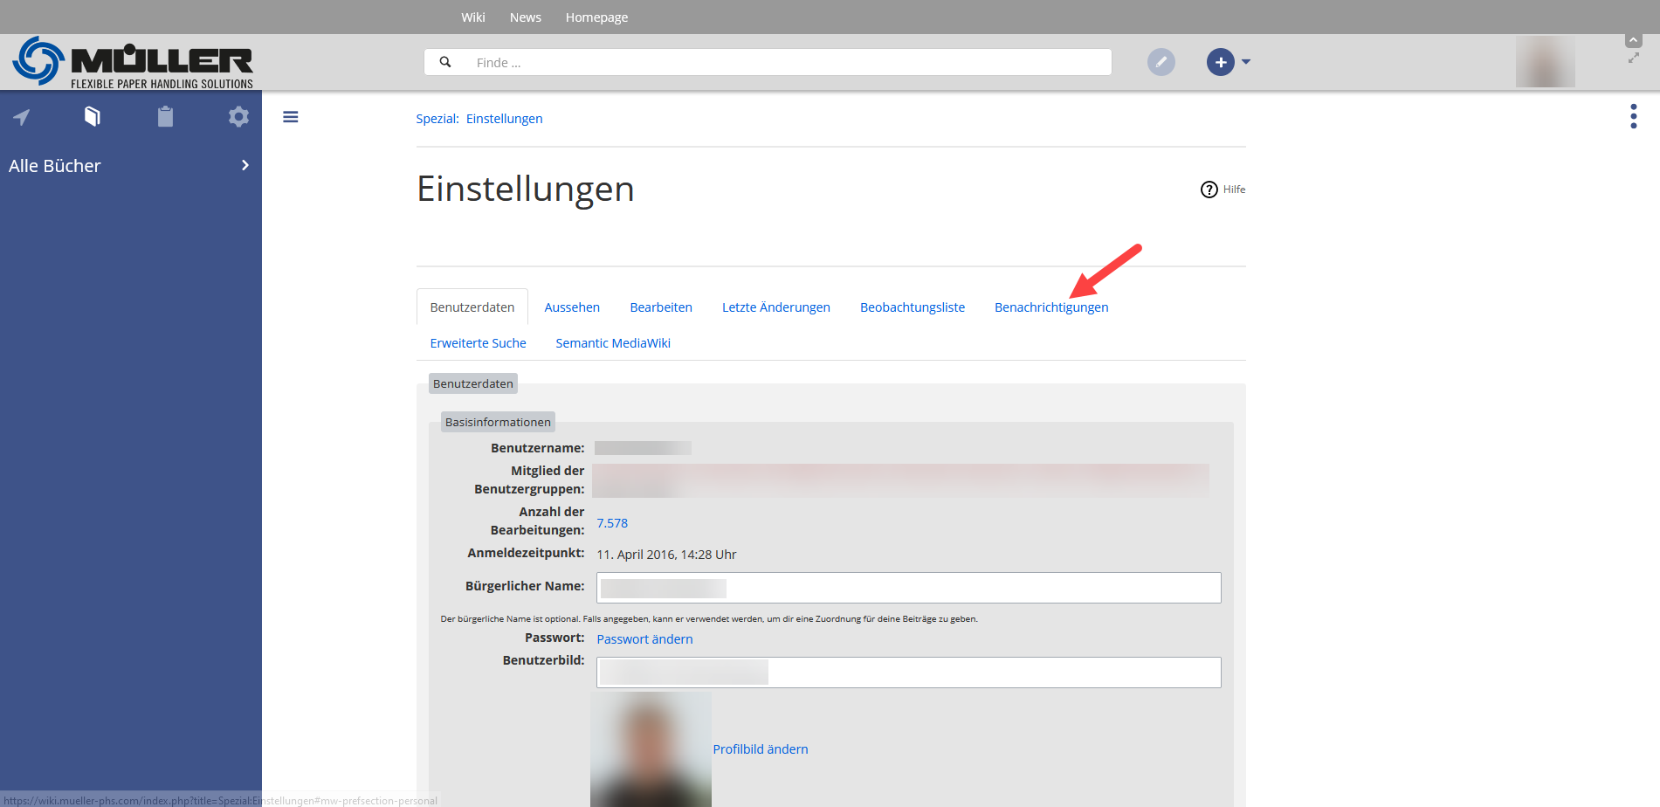Open News in the top menu
This screenshot has width=1660, height=807.
(526, 17)
